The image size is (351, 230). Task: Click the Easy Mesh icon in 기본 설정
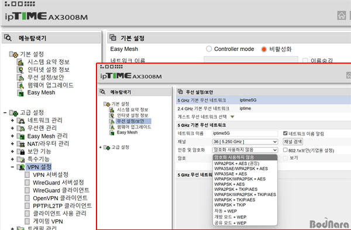(20, 93)
